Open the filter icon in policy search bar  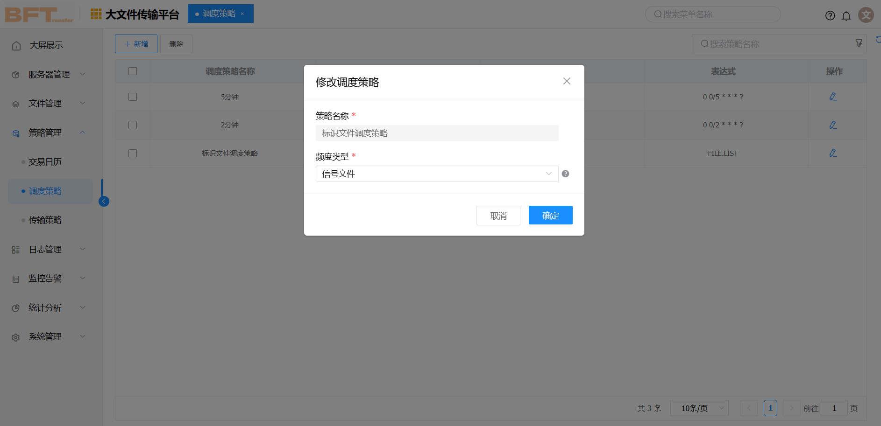(x=859, y=43)
